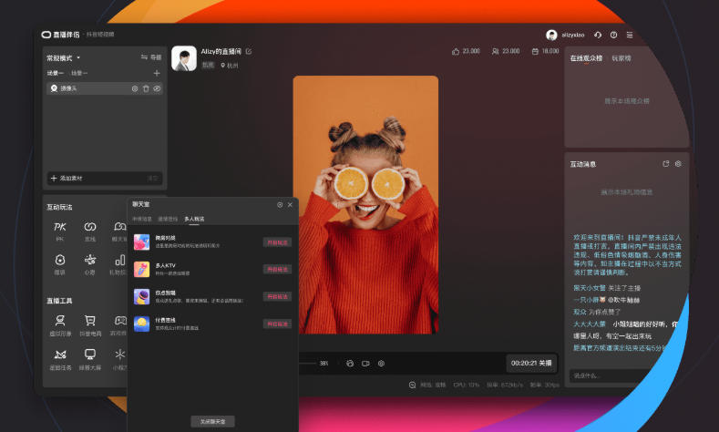Viewport: 719px width, 432px height.
Task: Open 互动消息 settings gear
Action: [678, 164]
